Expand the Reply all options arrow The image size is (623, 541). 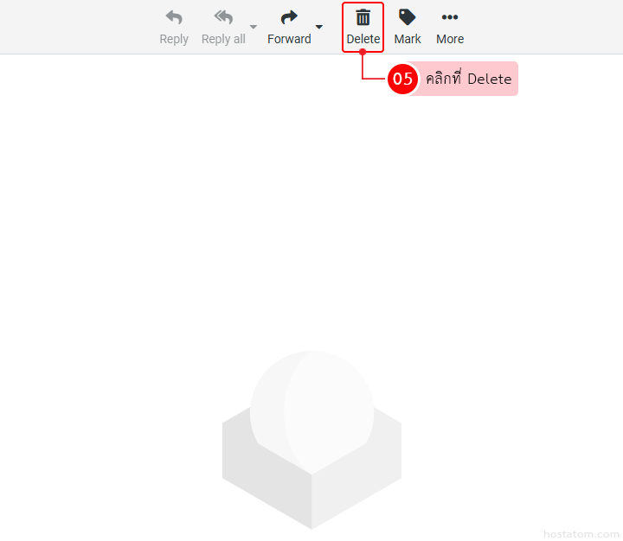[254, 27]
